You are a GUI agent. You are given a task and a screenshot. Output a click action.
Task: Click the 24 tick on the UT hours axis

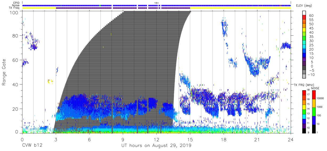[x=291, y=140]
